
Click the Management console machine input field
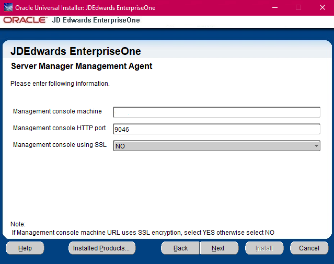(216, 112)
